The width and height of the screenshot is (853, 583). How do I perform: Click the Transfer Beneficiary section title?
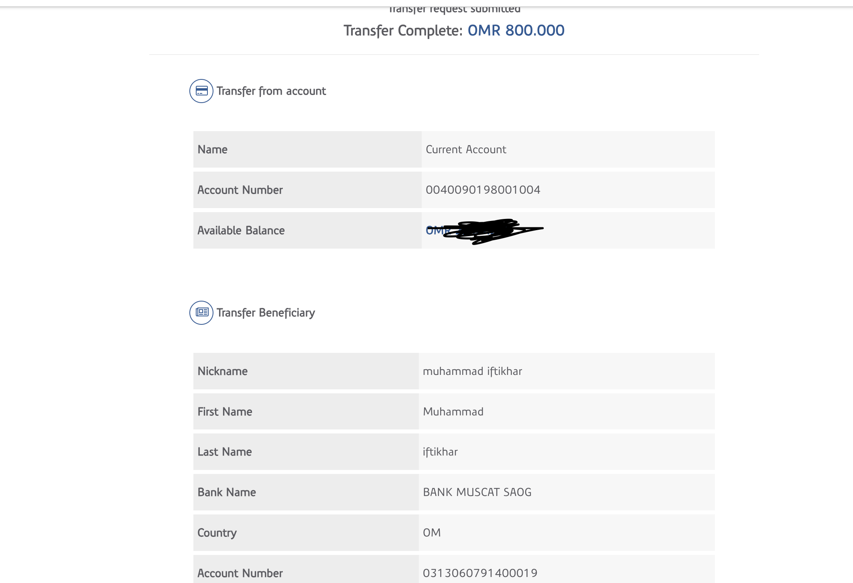coord(266,313)
